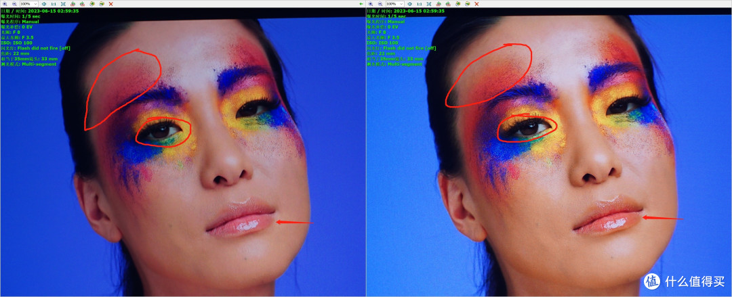The height and width of the screenshot is (297, 732).
Task: Zoom out on the left pane image
Action: pos(14,4)
